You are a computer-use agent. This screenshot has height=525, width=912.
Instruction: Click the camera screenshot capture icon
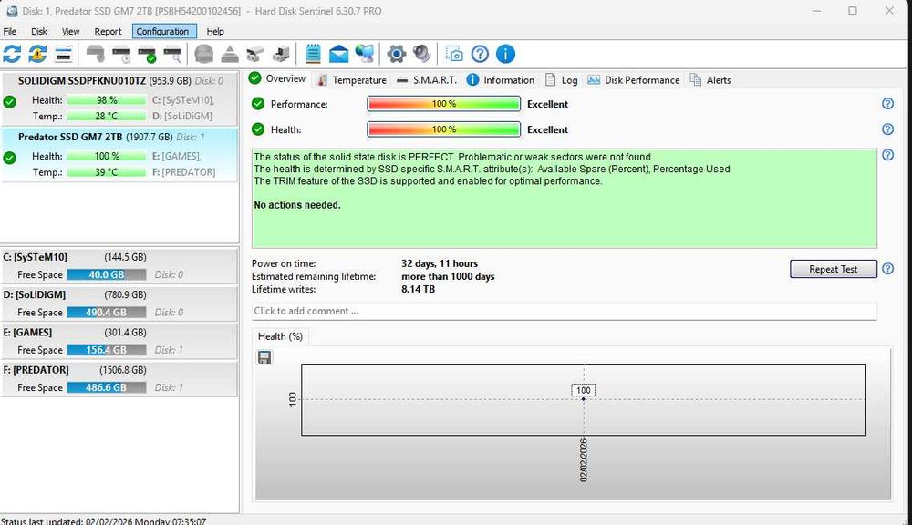(x=453, y=54)
